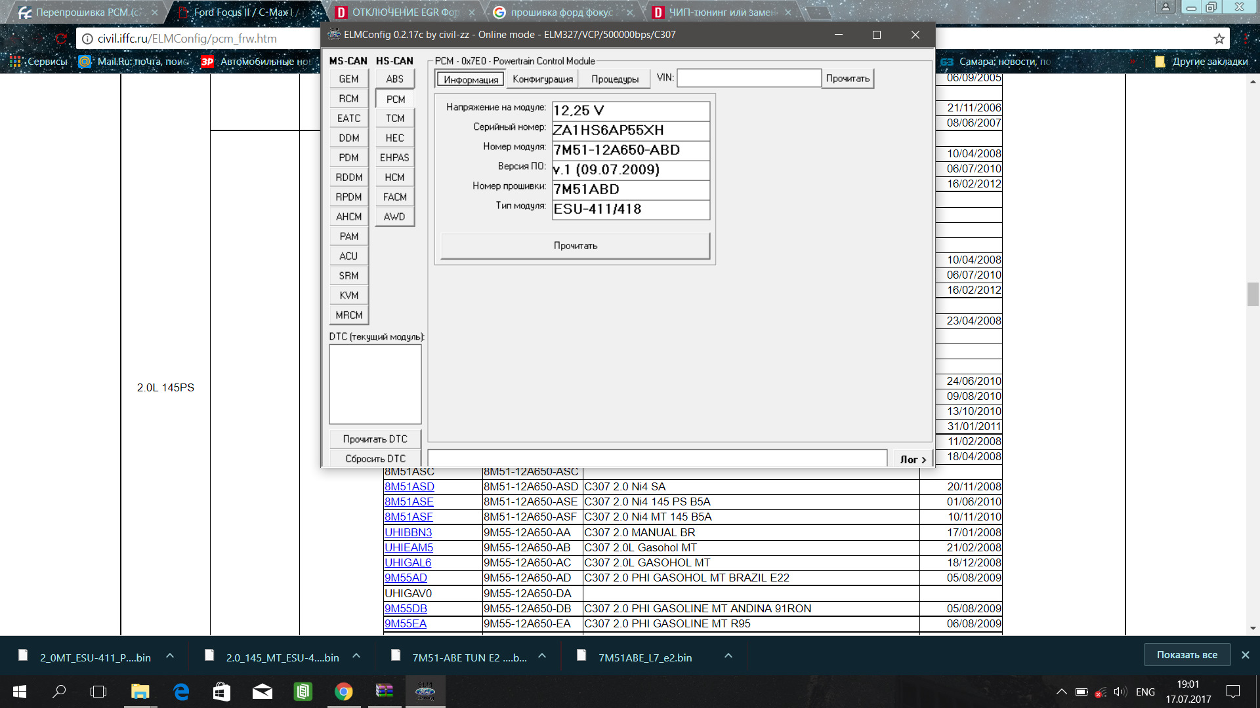Bookmark this page with star icon
The width and height of the screenshot is (1260, 708).
(x=1219, y=39)
